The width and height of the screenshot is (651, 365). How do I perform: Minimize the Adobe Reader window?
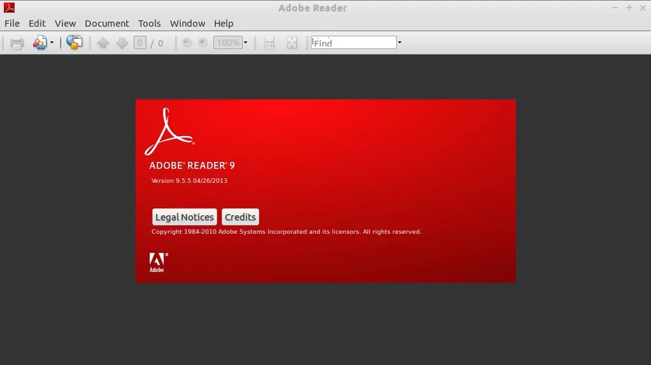[615, 8]
